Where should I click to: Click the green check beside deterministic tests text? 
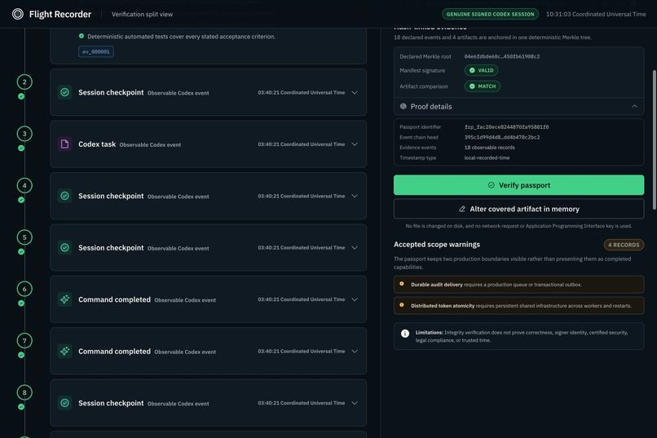82,36
